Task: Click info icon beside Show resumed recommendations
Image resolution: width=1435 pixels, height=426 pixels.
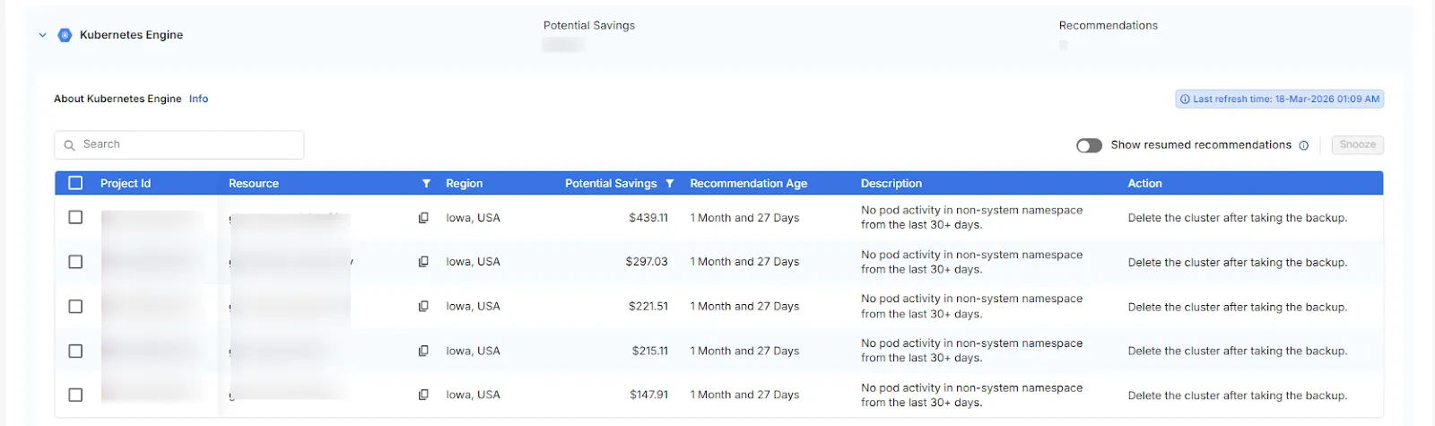Action: coord(1304,145)
